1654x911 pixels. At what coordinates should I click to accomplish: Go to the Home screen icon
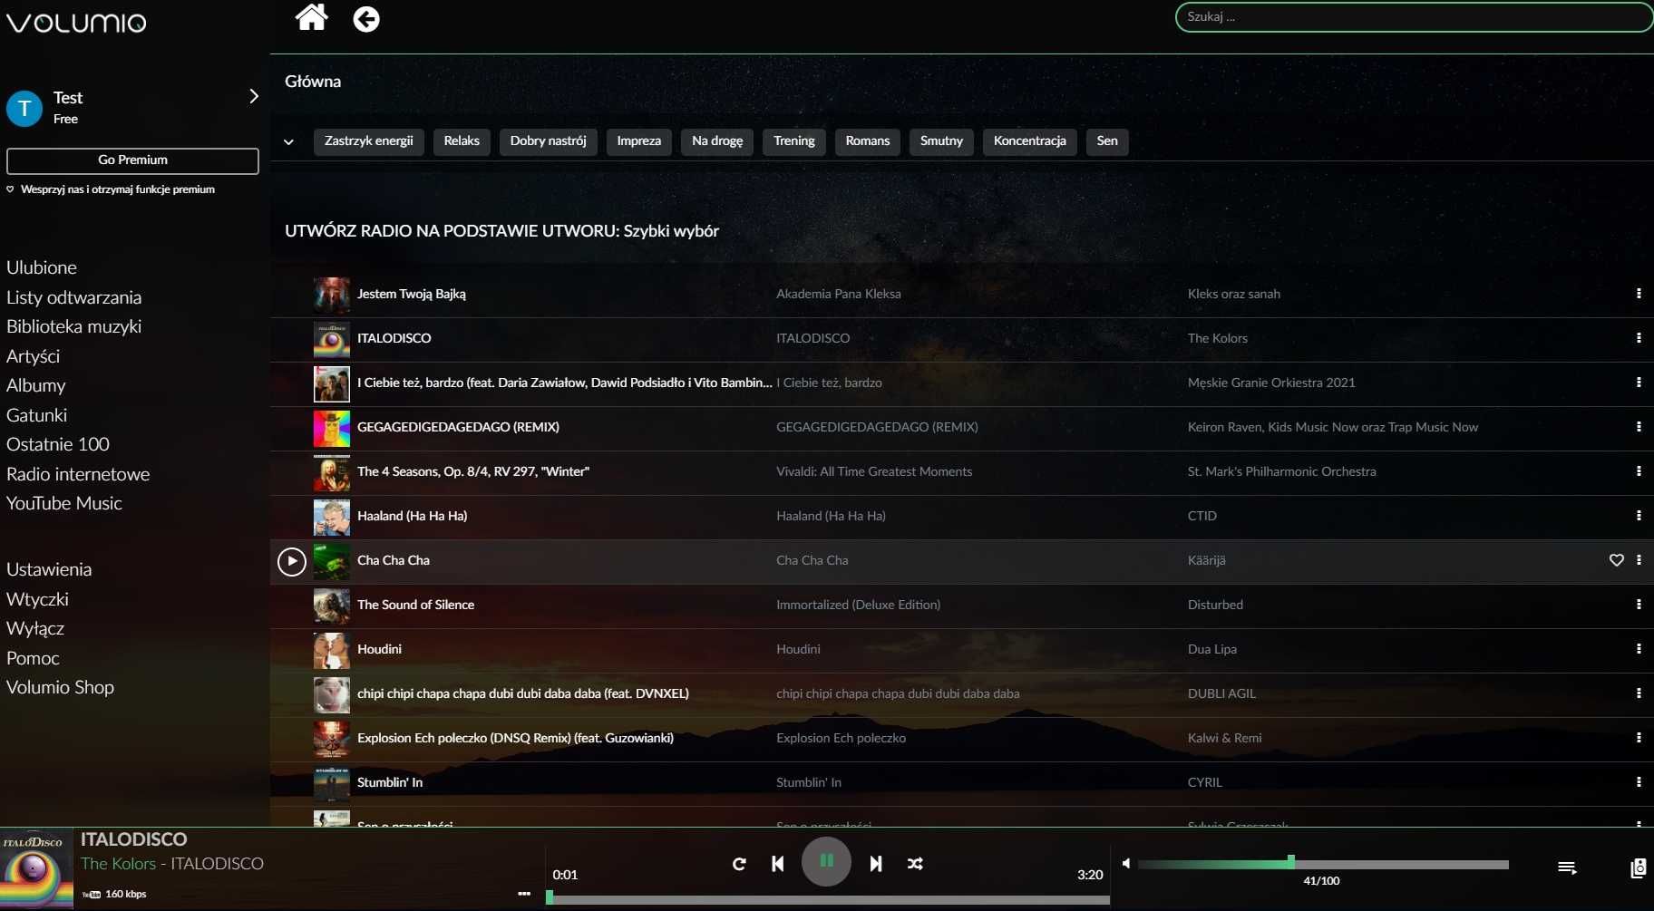[x=311, y=17]
